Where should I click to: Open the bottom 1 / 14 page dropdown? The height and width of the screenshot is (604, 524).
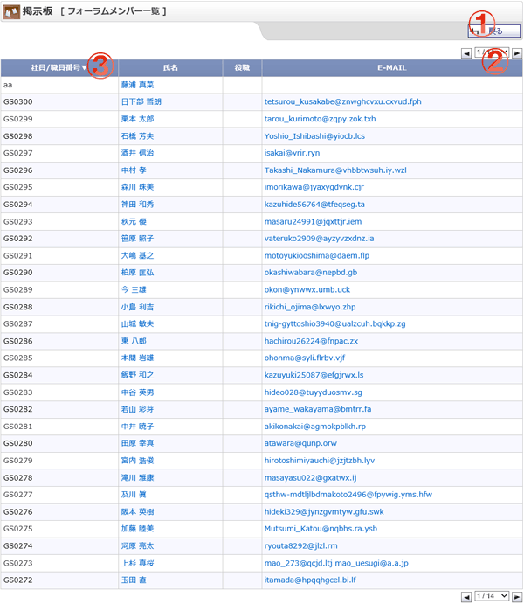click(x=492, y=596)
